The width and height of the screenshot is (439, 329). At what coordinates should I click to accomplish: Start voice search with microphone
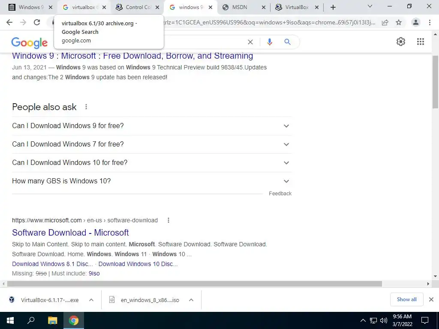269,42
